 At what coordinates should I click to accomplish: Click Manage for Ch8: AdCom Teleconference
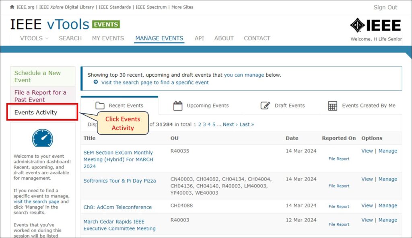[x=388, y=205]
